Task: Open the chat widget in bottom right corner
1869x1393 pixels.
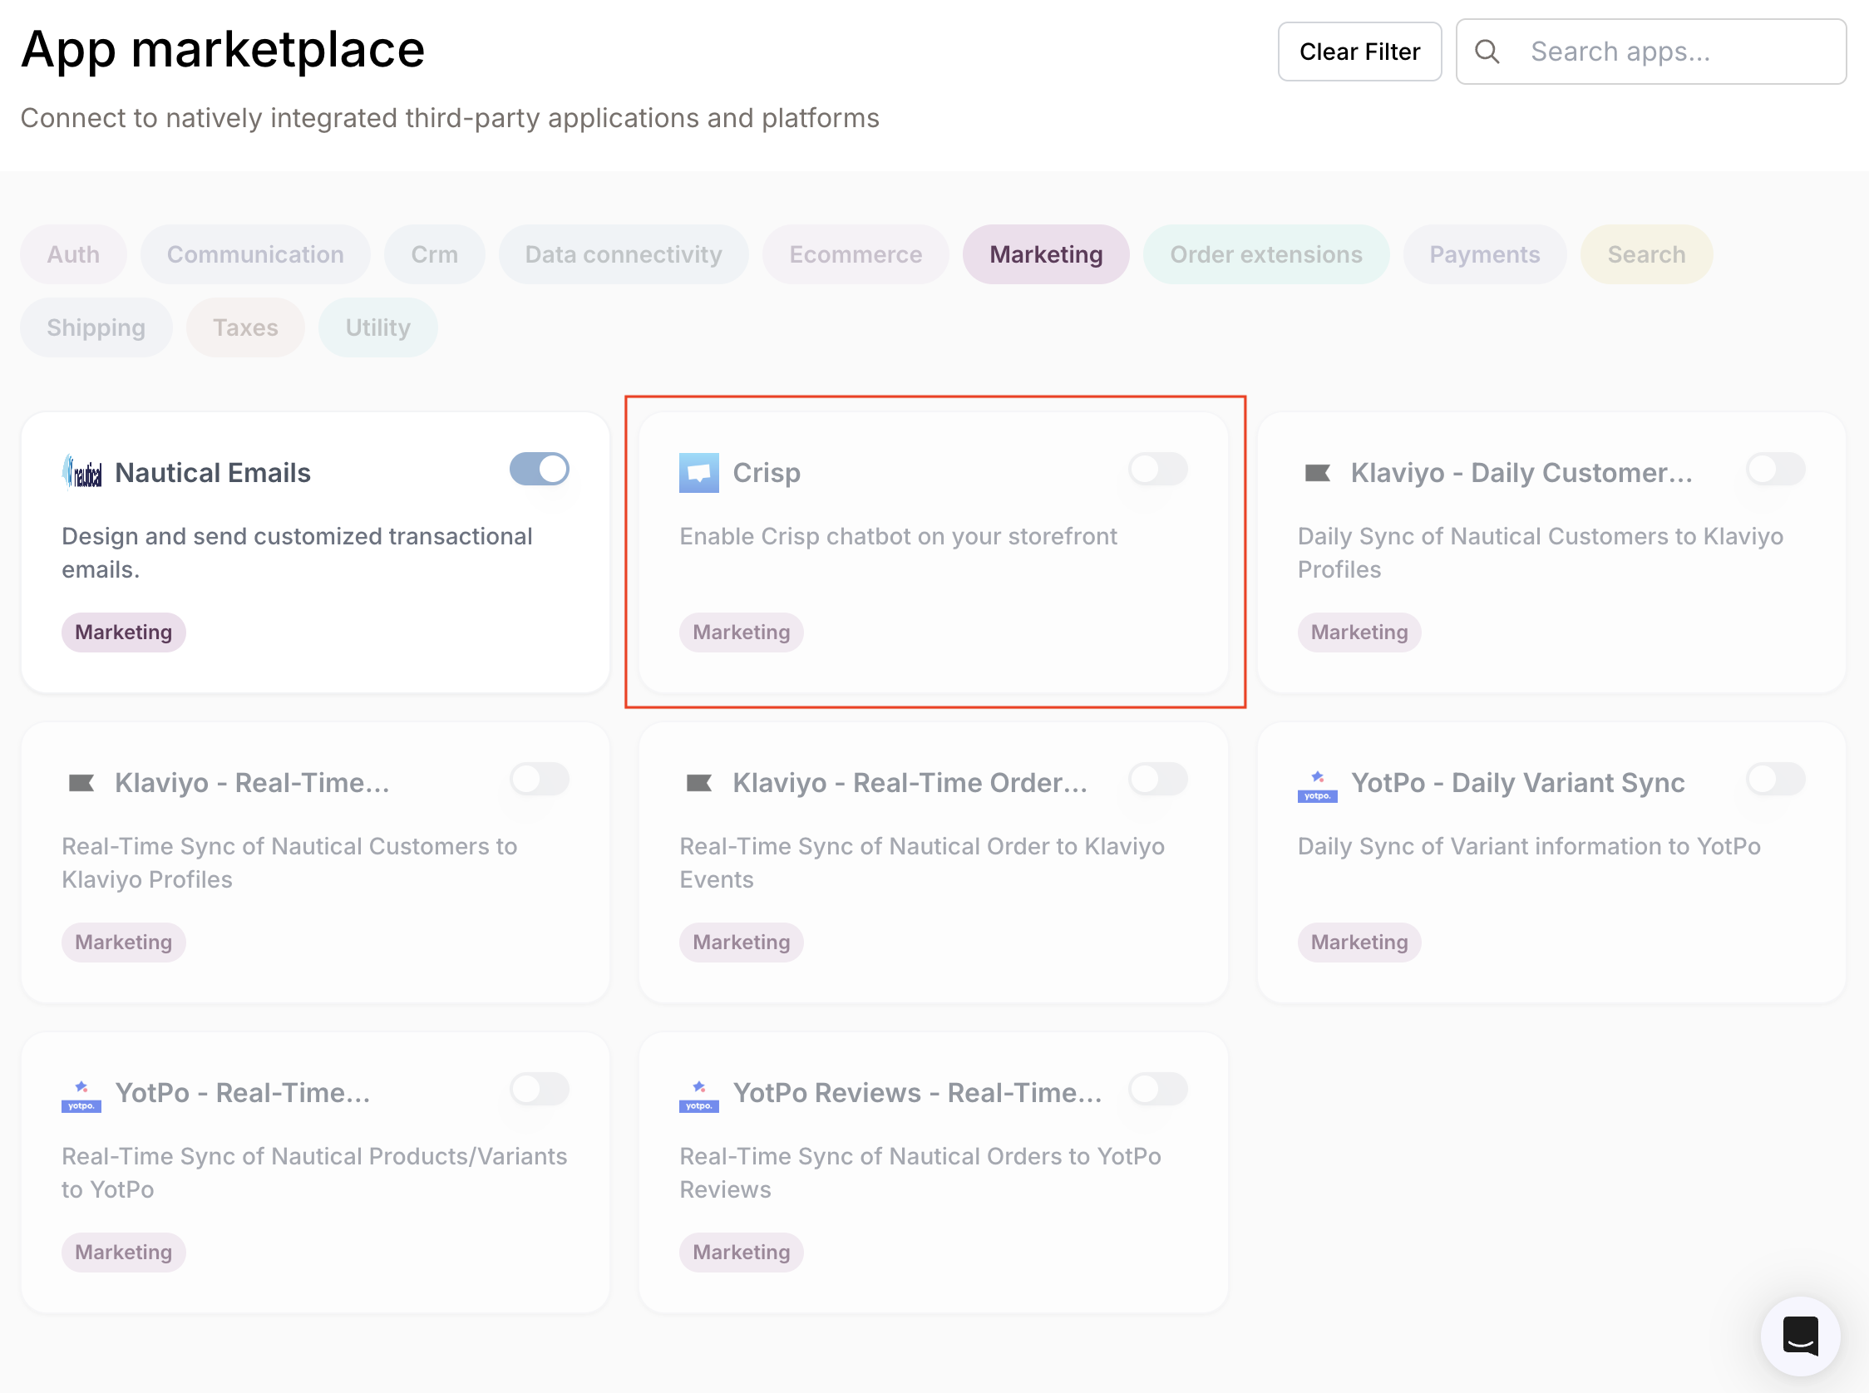Action: (x=1800, y=1336)
